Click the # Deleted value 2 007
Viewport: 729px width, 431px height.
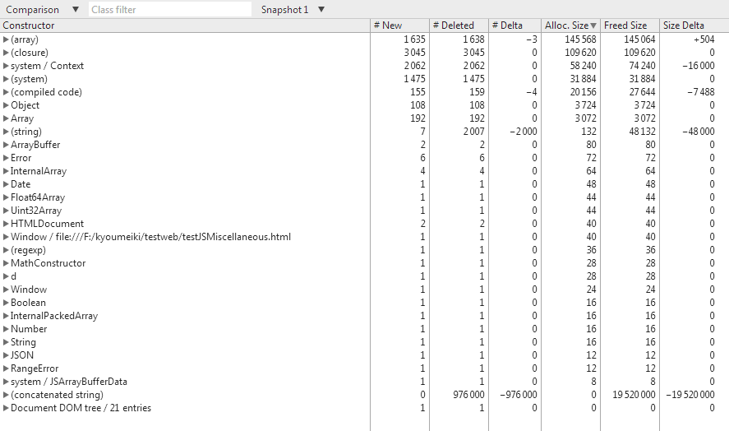473,132
